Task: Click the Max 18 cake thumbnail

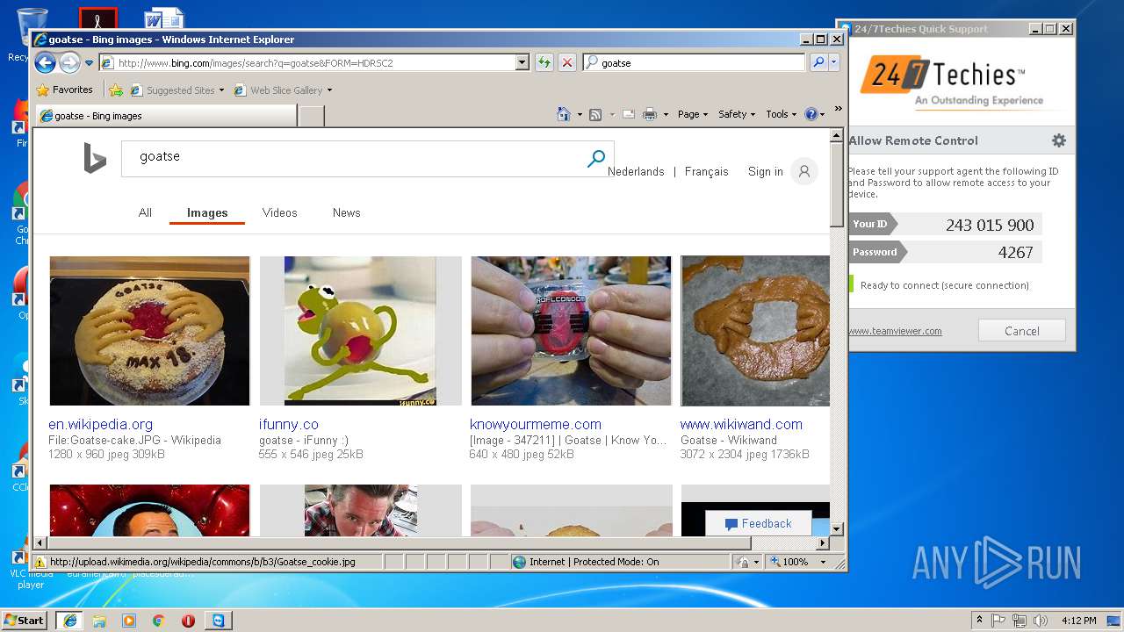Action: point(149,331)
